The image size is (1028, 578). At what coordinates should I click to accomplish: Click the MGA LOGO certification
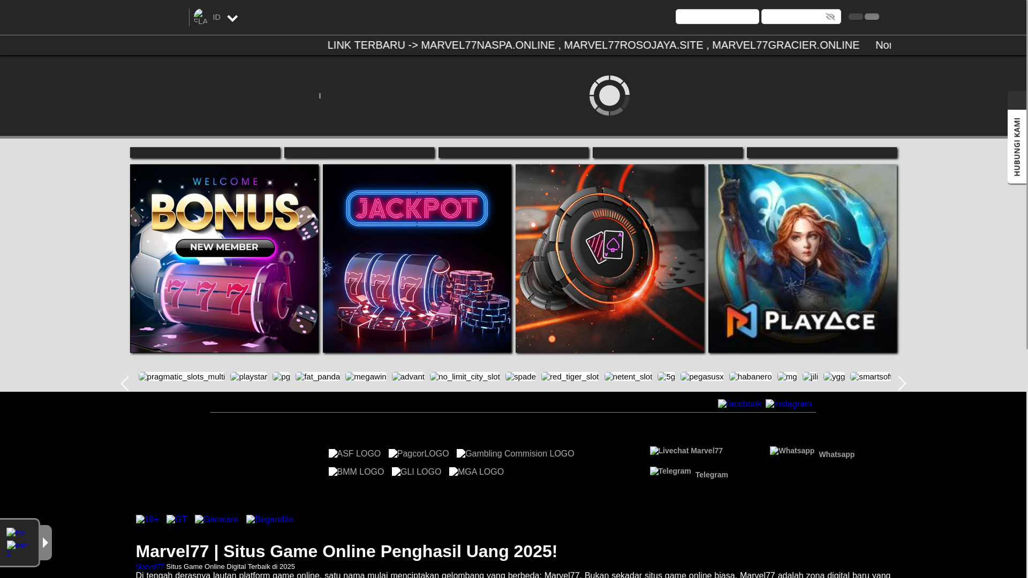[x=477, y=472]
